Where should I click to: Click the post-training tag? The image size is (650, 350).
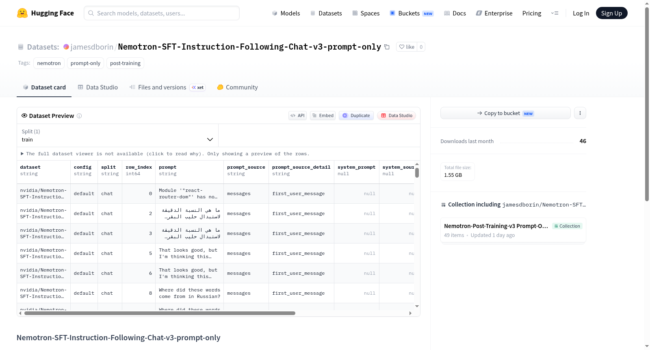125,63
